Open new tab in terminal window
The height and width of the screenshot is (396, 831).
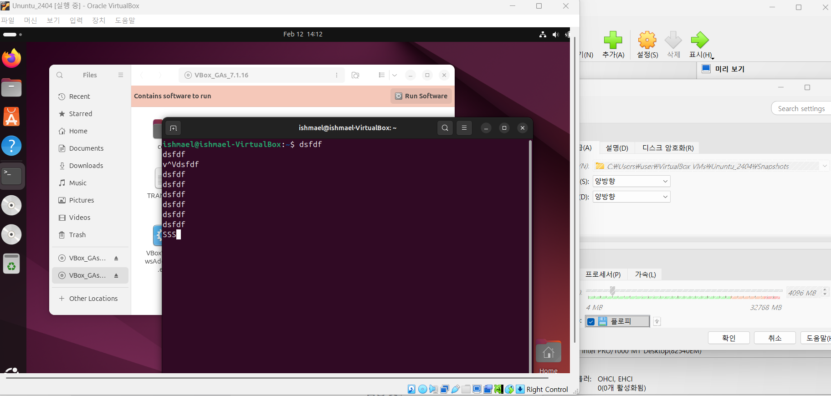pyautogui.click(x=173, y=128)
